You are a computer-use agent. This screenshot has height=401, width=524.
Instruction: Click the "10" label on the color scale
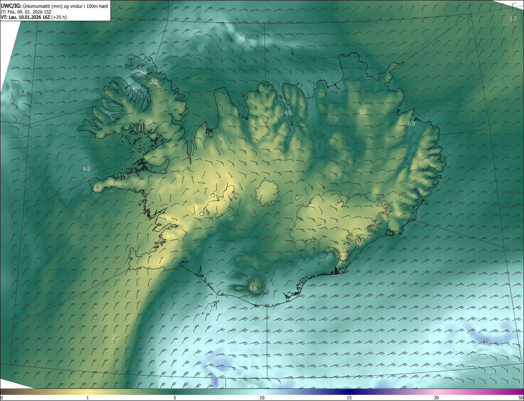pyautogui.click(x=262, y=398)
